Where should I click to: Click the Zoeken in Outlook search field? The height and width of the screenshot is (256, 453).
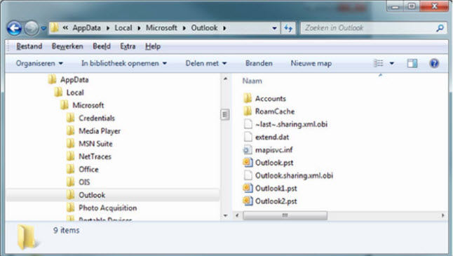(x=368, y=28)
